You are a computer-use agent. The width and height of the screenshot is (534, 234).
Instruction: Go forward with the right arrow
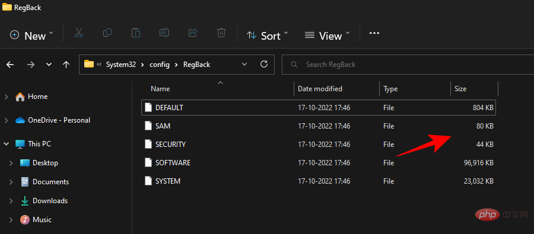pos(31,65)
